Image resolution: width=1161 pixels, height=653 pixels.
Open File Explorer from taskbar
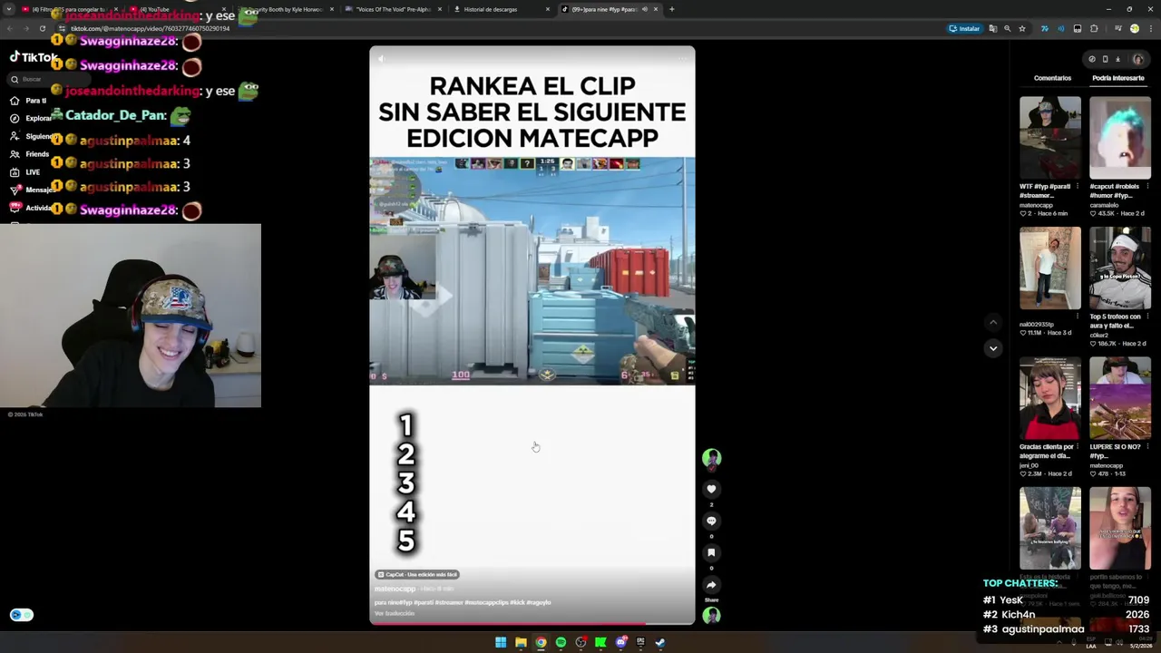tap(521, 642)
